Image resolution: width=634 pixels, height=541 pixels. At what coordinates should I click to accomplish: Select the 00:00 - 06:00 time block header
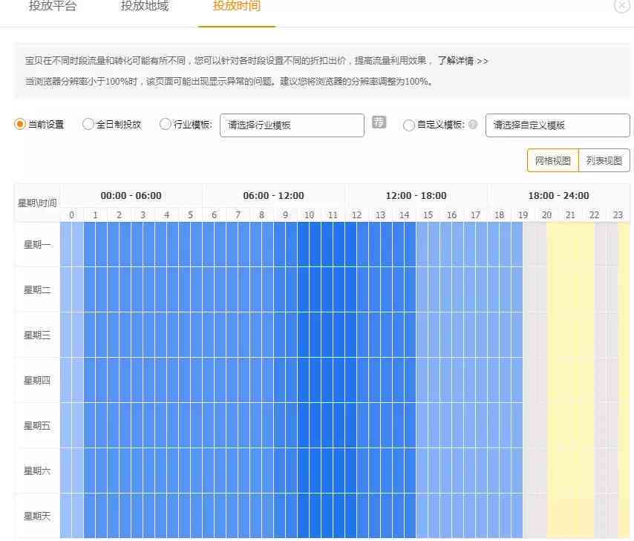click(x=131, y=196)
